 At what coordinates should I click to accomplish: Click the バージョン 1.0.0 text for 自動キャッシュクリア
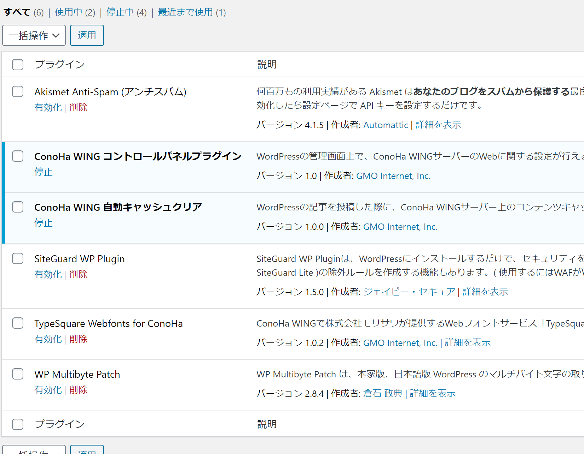290,227
